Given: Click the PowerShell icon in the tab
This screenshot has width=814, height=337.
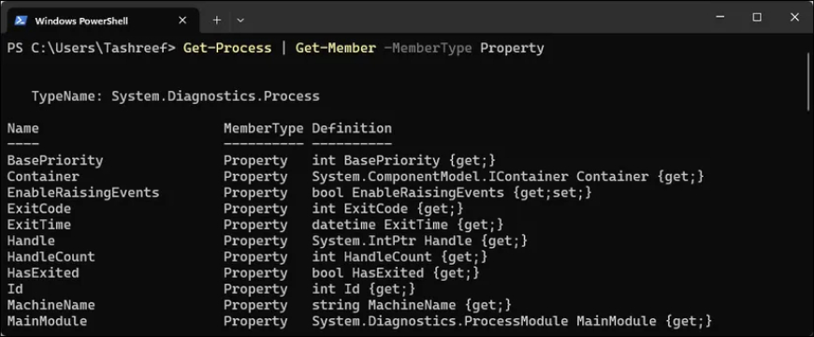Looking at the screenshot, I should [x=21, y=21].
